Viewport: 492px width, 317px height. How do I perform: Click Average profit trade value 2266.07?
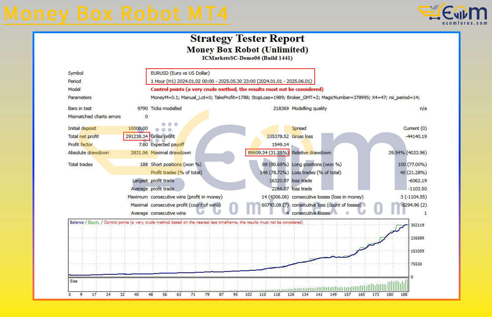pyautogui.click(x=281, y=189)
